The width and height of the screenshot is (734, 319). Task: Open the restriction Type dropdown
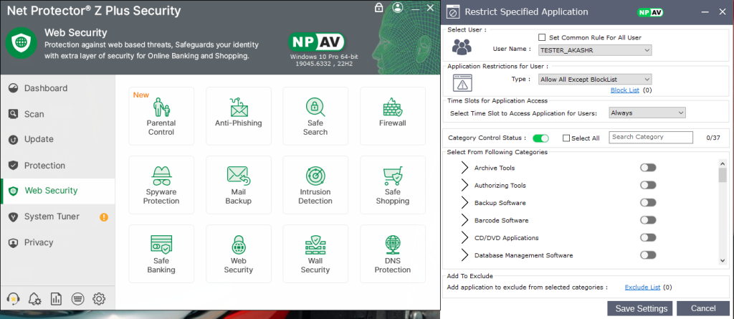click(595, 80)
